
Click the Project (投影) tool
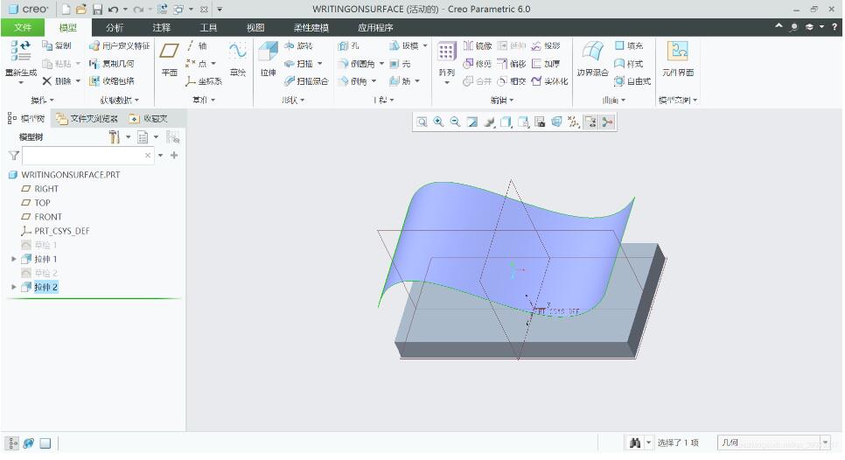pyautogui.click(x=546, y=45)
